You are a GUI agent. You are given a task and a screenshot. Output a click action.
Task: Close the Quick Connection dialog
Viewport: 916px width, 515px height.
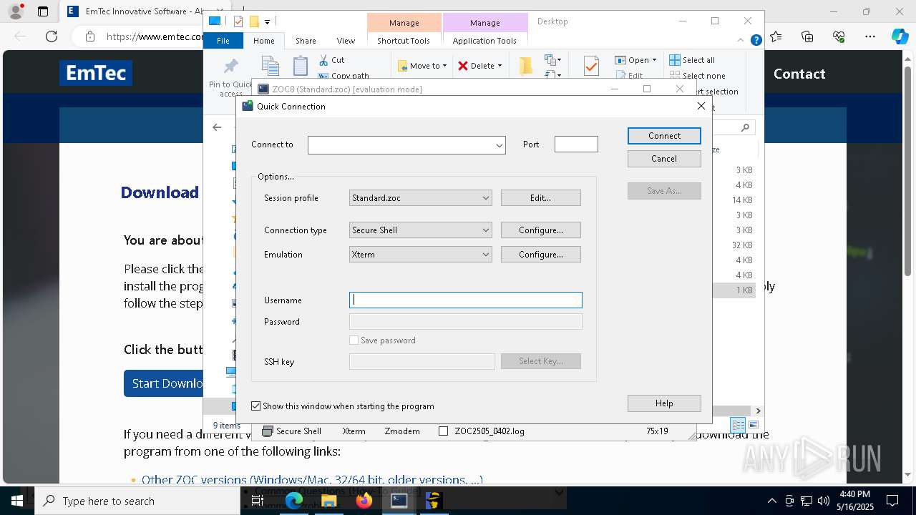tap(701, 106)
